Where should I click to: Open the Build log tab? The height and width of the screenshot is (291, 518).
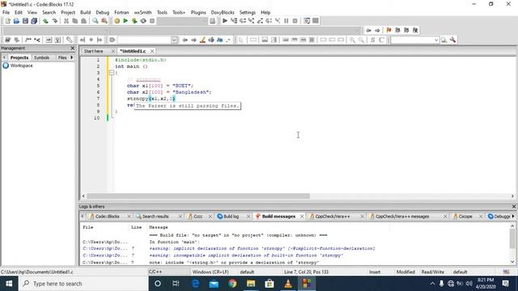(231, 217)
